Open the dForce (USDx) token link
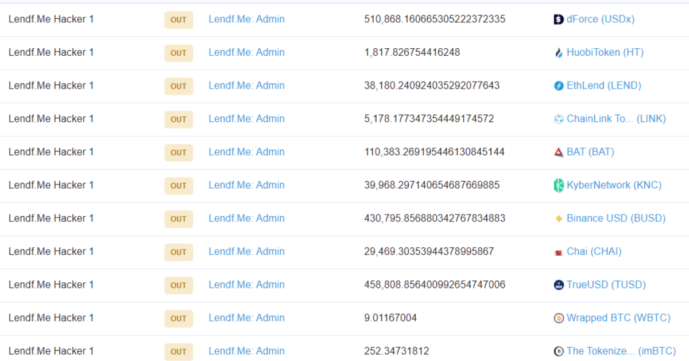 tap(600, 19)
